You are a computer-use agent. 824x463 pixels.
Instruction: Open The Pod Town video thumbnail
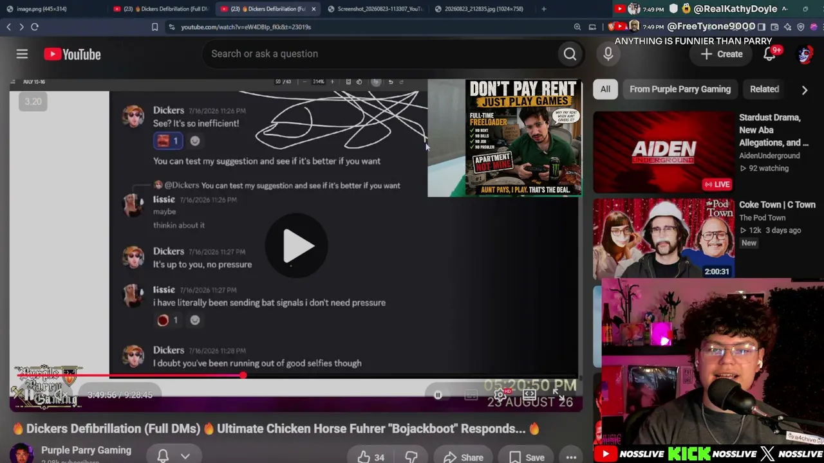(x=663, y=238)
